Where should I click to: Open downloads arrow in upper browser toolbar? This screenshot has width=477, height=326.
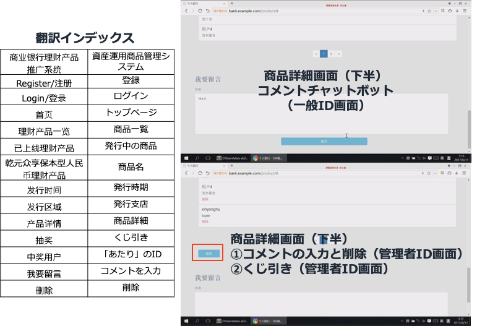click(457, 11)
